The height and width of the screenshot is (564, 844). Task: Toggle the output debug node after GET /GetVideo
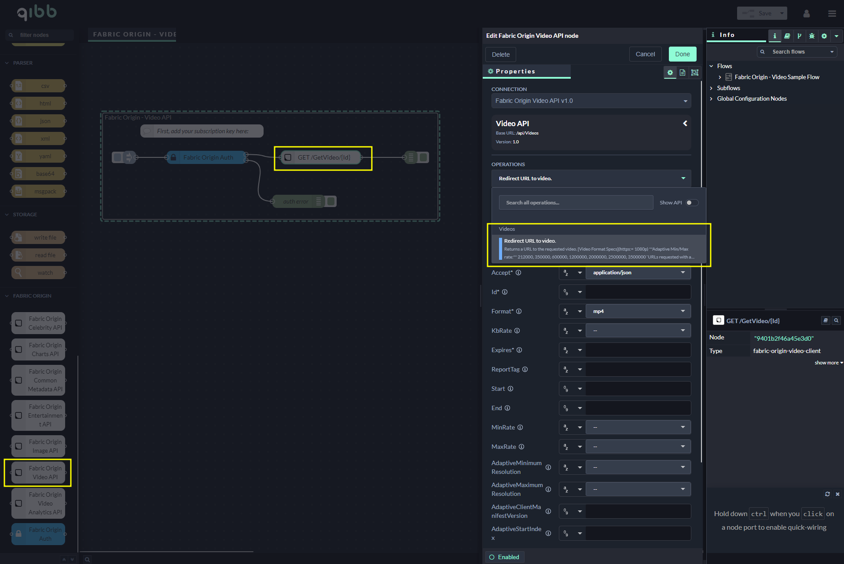tap(424, 157)
